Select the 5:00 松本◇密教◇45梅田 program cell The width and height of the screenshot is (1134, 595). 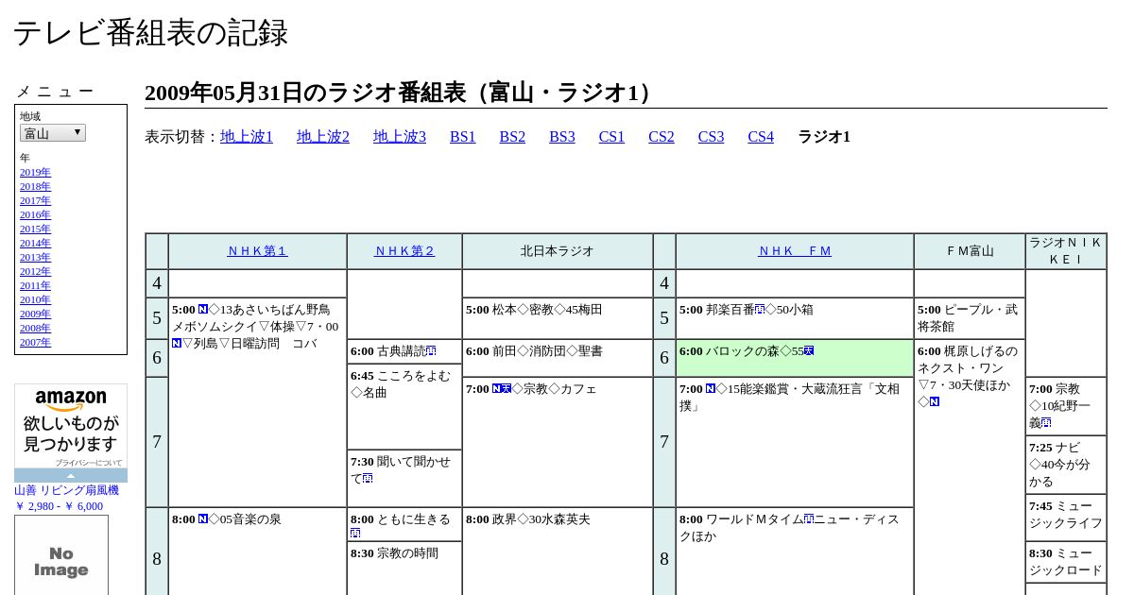coord(558,318)
